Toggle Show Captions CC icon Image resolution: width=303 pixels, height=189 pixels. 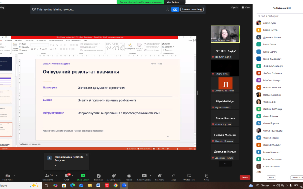tap(144, 176)
